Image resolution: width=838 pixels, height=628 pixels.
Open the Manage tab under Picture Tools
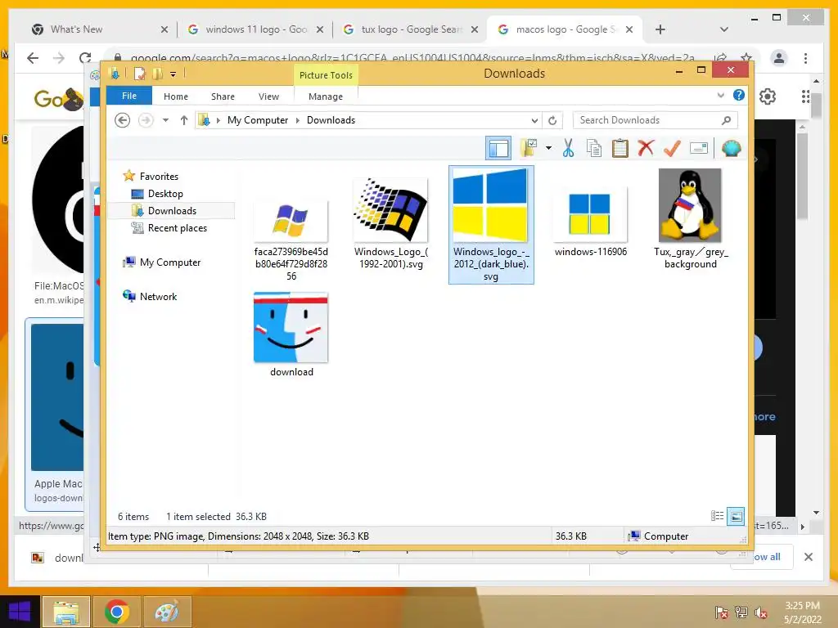(326, 96)
